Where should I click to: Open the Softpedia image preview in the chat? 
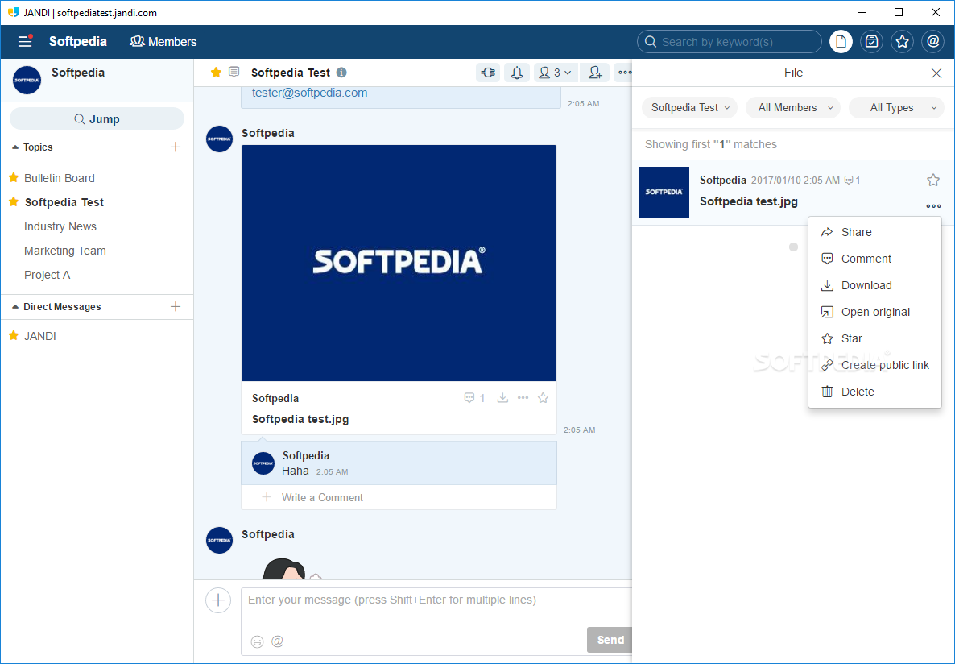pos(399,263)
